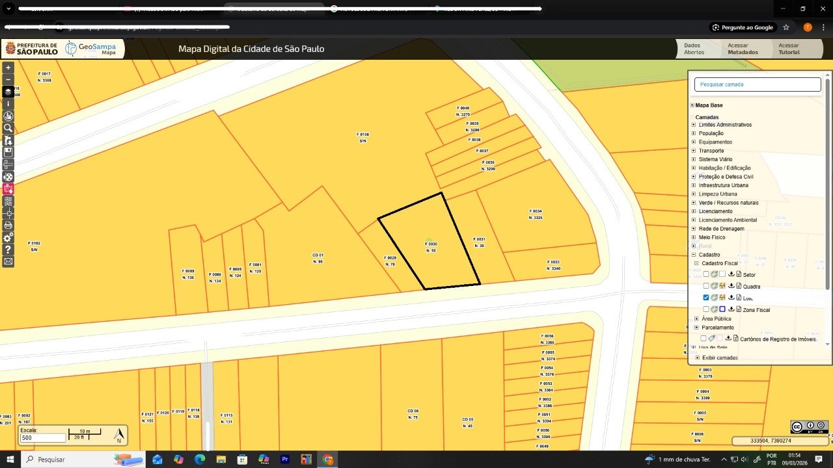Click the layers stack icon
833x468 pixels.
[x=8, y=92]
